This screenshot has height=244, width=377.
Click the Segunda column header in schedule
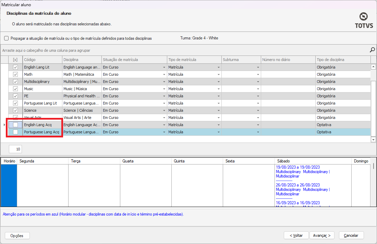(x=42, y=161)
